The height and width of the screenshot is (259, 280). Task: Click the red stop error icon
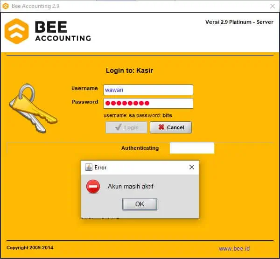click(93, 187)
